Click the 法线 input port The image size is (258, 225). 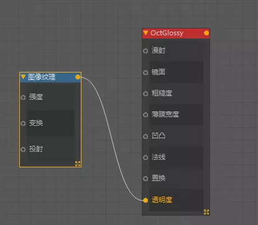(x=145, y=157)
